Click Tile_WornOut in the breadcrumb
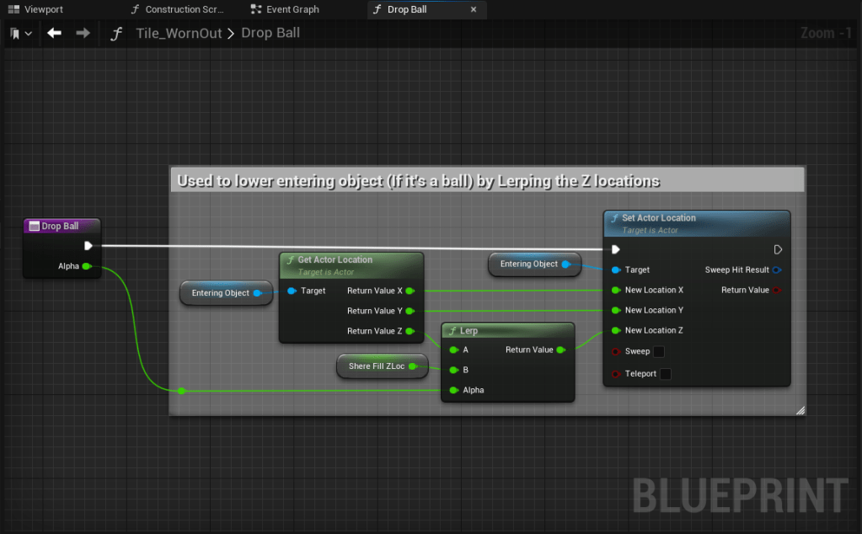 (x=179, y=33)
